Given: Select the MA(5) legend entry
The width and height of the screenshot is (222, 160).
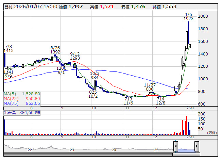Looking at the screenshot, I should 22,94.
